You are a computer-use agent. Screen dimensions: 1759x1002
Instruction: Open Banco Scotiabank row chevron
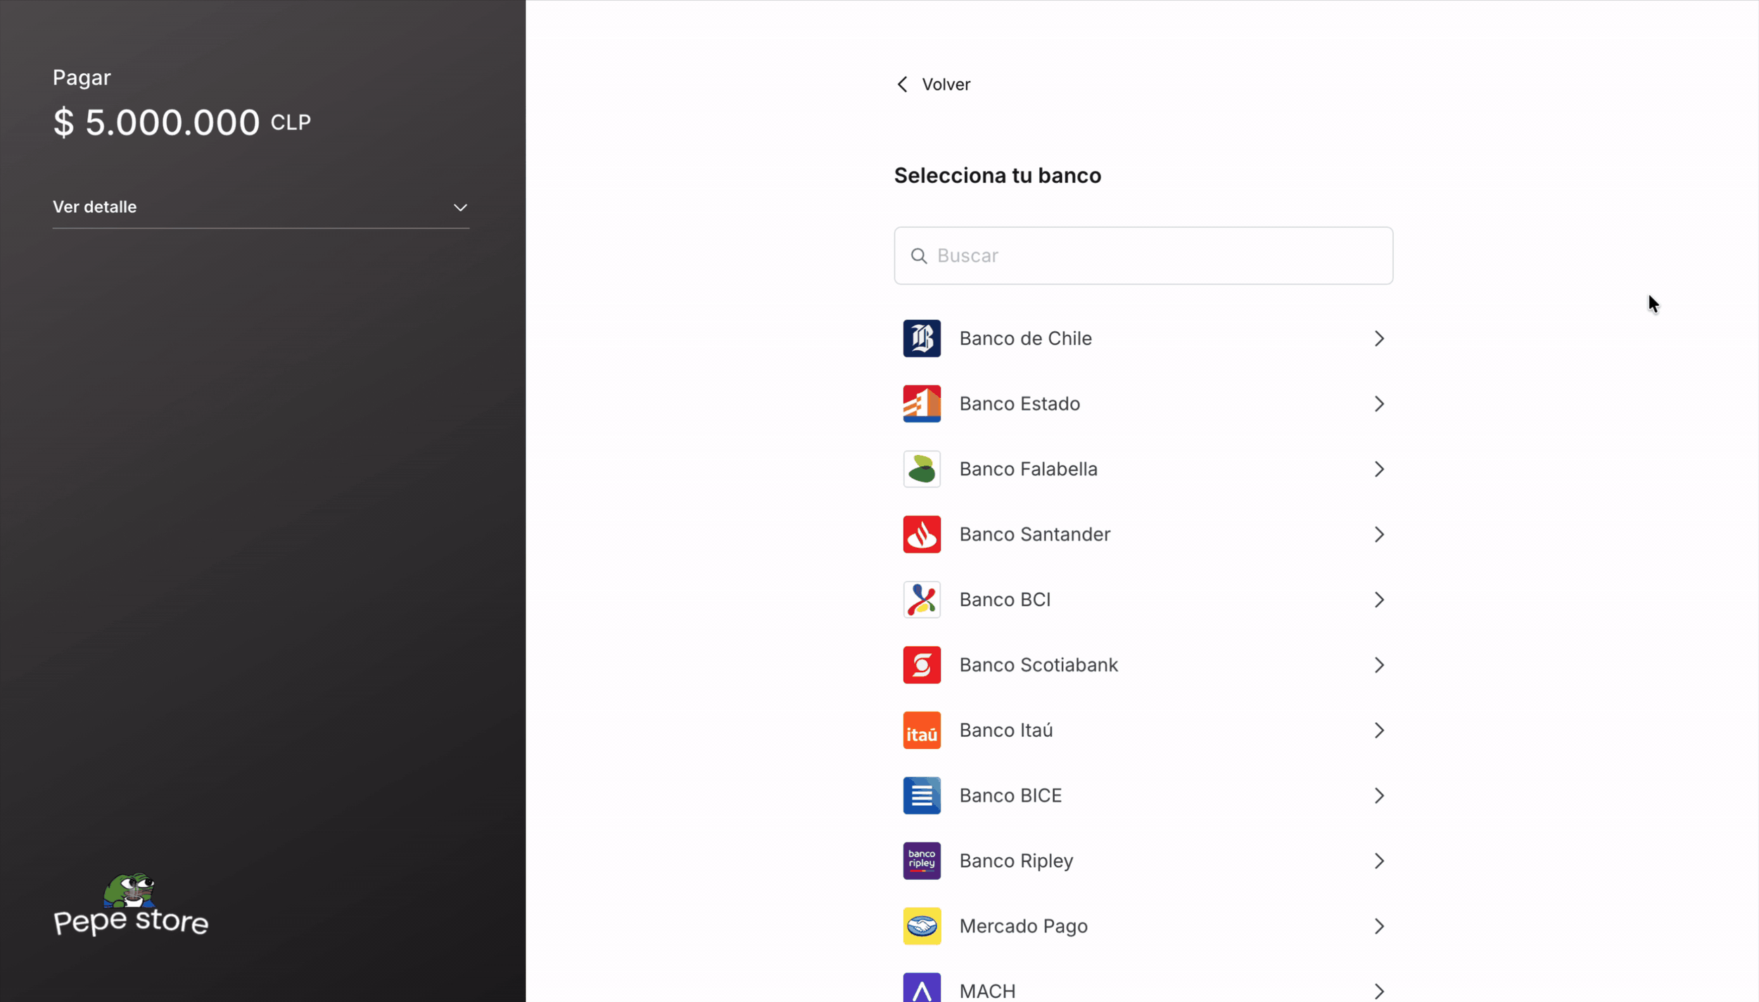click(1379, 666)
